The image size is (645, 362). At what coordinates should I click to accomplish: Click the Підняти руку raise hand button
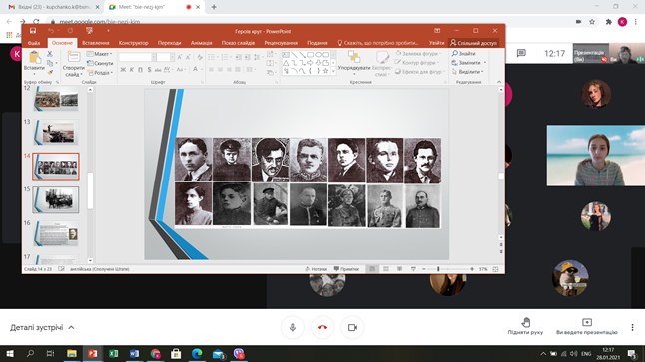525,326
